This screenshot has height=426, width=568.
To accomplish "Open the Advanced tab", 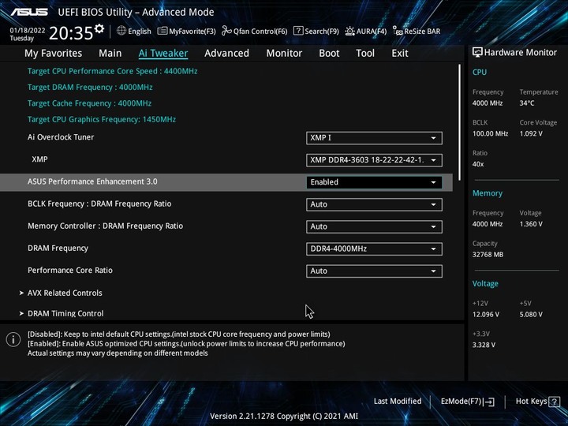I will tap(226, 54).
